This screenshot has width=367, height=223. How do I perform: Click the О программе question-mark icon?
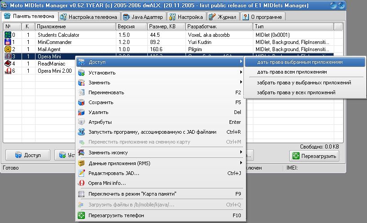245,17
